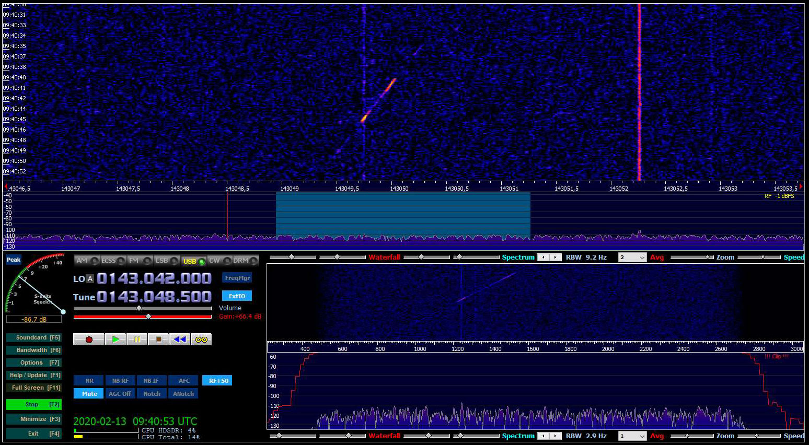Viewport: 809px width, 445px height.
Task: Click the Tune frequency display 0143.048.500
Action: pos(154,297)
